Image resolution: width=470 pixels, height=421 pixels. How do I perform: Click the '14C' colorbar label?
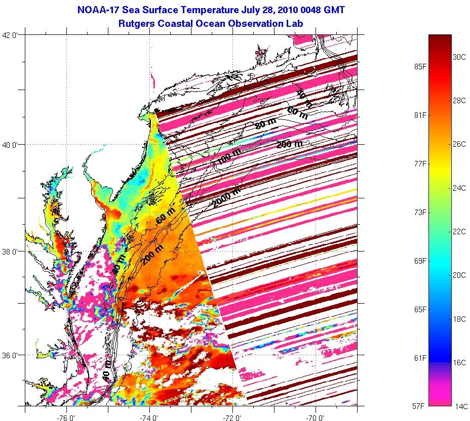click(461, 407)
